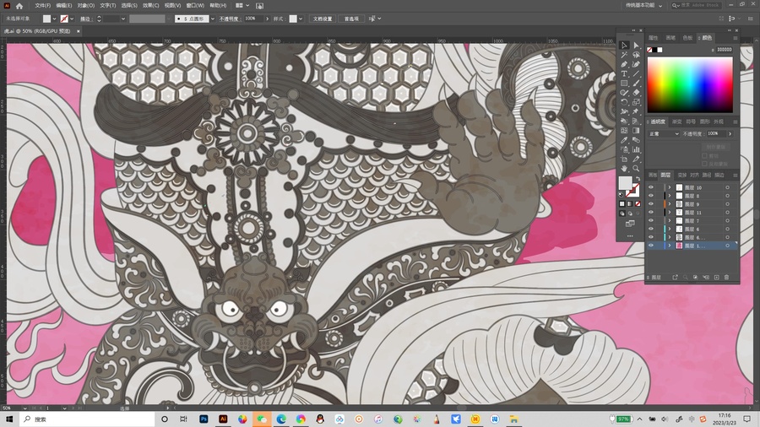This screenshot has width=760, height=427.
Task: Open the 窗口(W) menu
Action: (x=195, y=6)
